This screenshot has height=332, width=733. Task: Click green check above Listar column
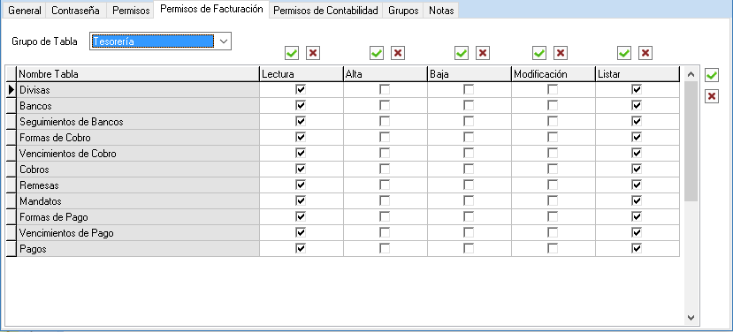624,54
